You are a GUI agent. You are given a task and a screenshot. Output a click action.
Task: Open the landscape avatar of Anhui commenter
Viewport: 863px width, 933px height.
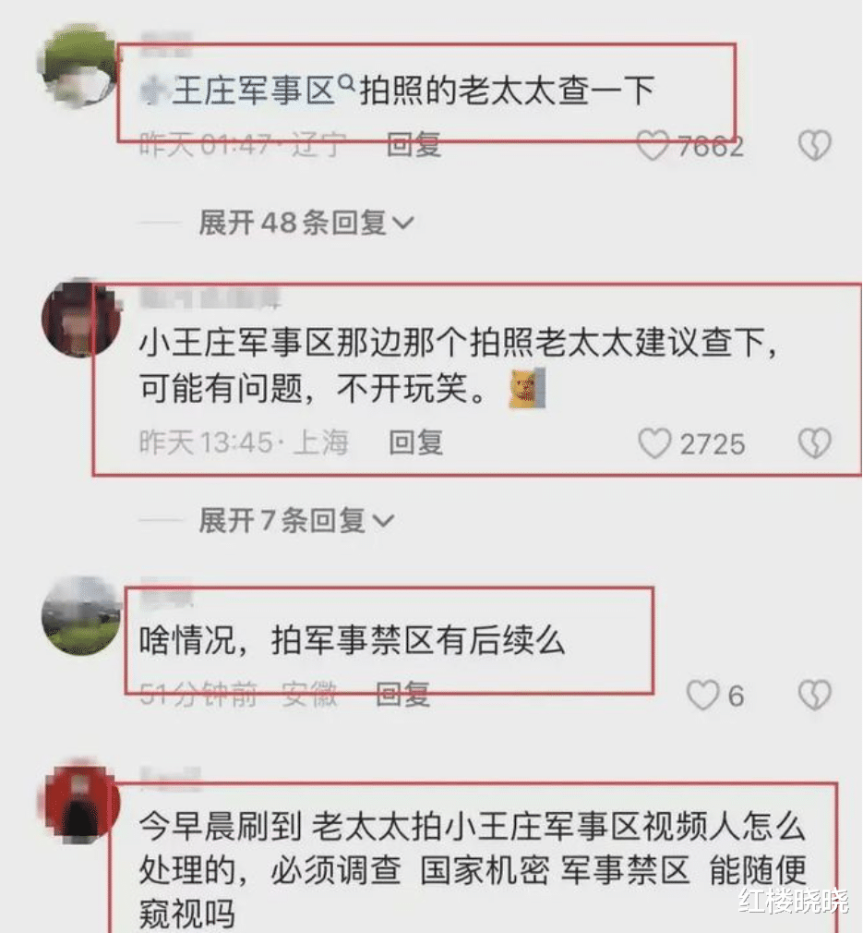[x=81, y=615]
